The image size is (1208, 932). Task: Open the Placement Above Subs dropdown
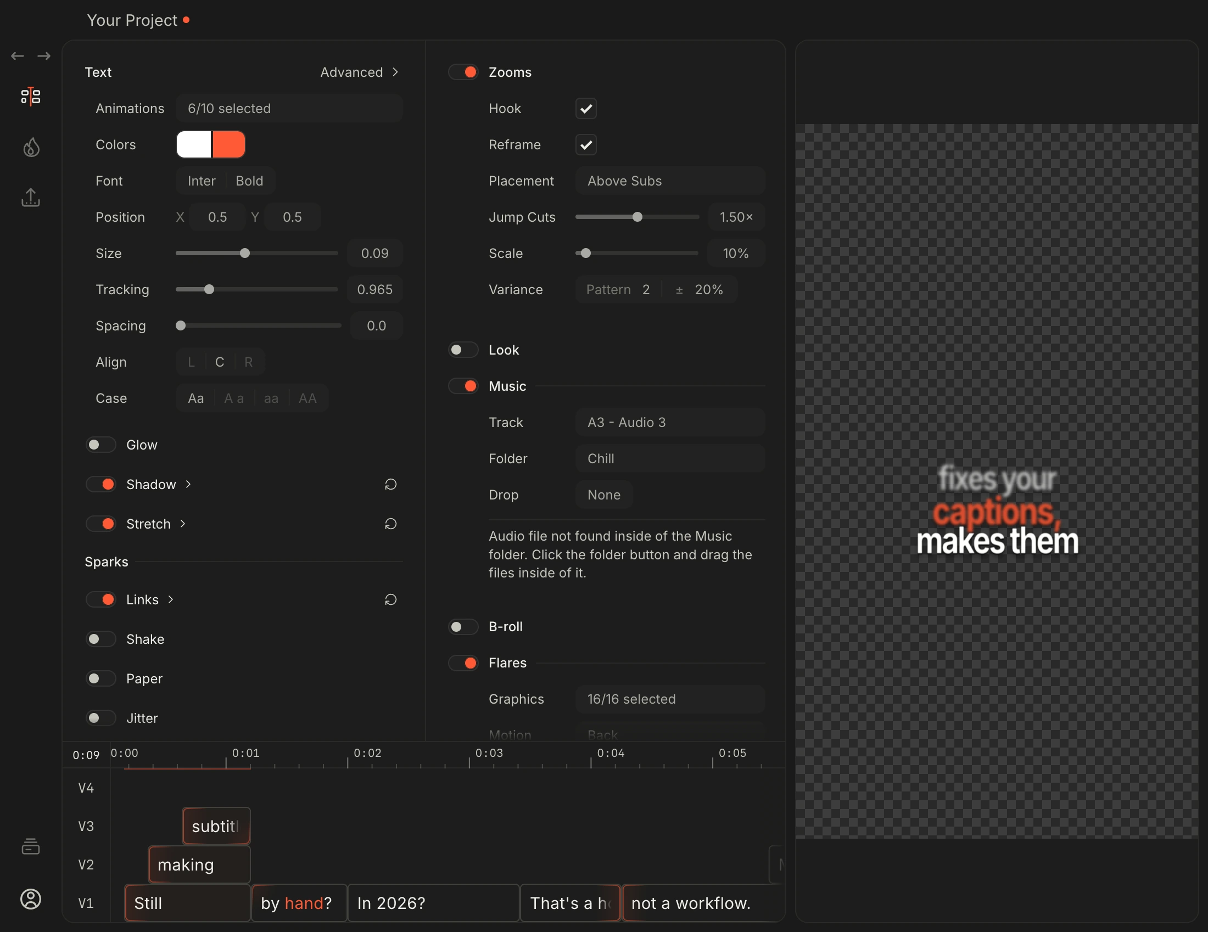670,181
